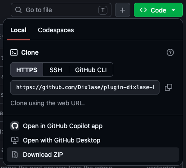The height and width of the screenshot is (168, 186).
Task: Click the Clone heading text
Action: pyautogui.click(x=30, y=52)
